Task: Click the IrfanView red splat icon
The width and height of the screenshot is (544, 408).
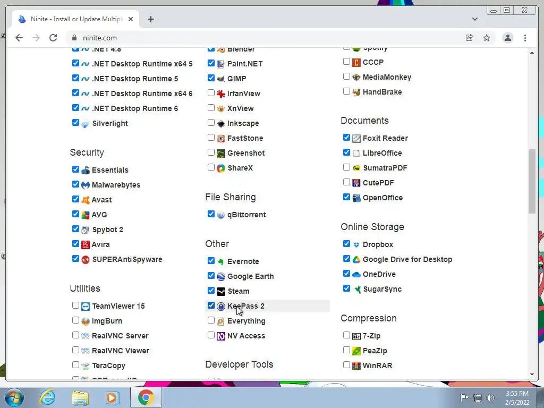Action: click(220, 93)
